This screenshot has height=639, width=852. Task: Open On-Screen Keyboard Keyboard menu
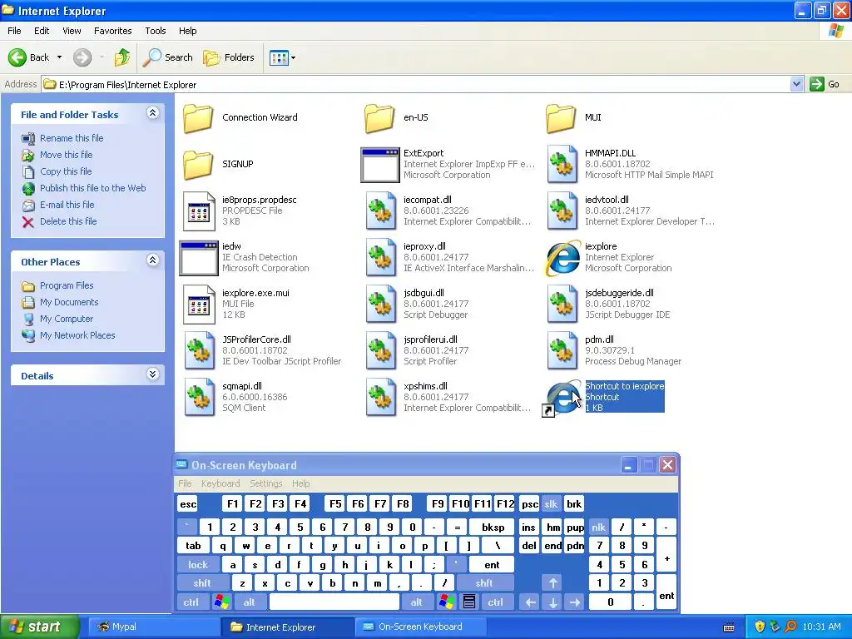point(220,483)
